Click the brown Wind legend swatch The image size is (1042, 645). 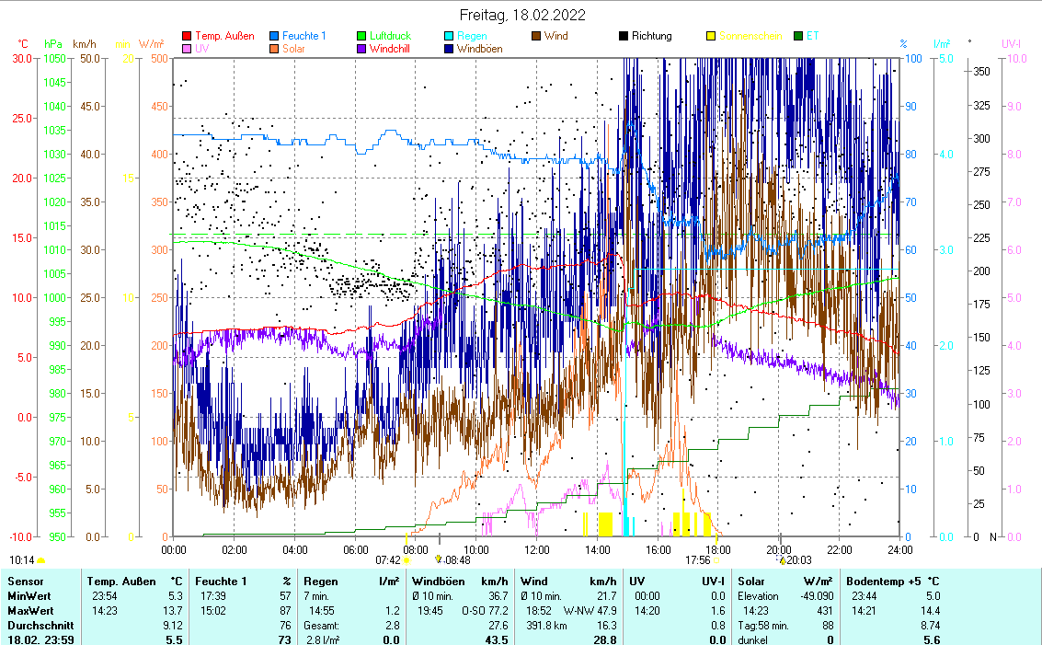click(536, 37)
